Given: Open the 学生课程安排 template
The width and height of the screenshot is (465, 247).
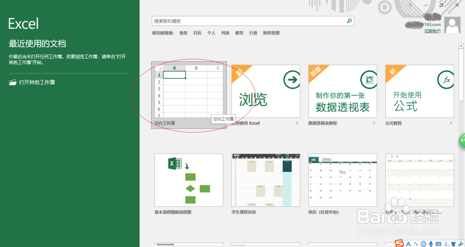Looking at the screenshot, I should coord(266,180).
